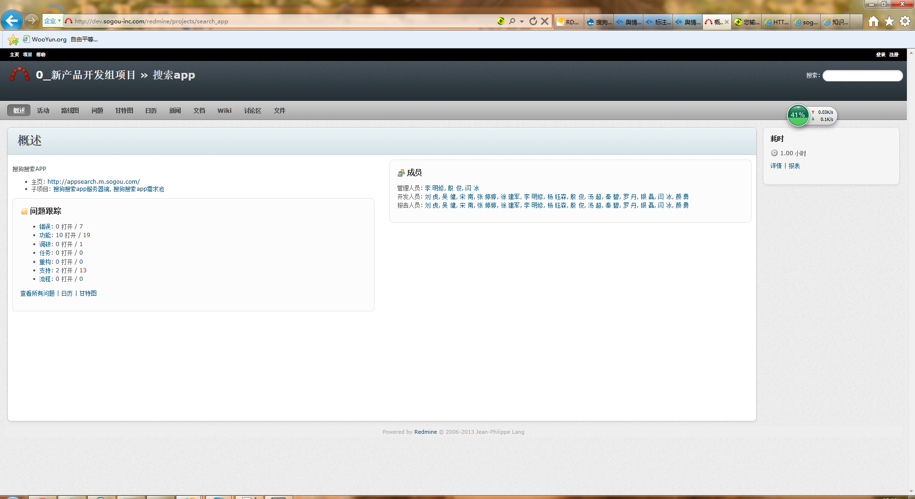Open the Favorites star icon at the top right

click(889, 21)
